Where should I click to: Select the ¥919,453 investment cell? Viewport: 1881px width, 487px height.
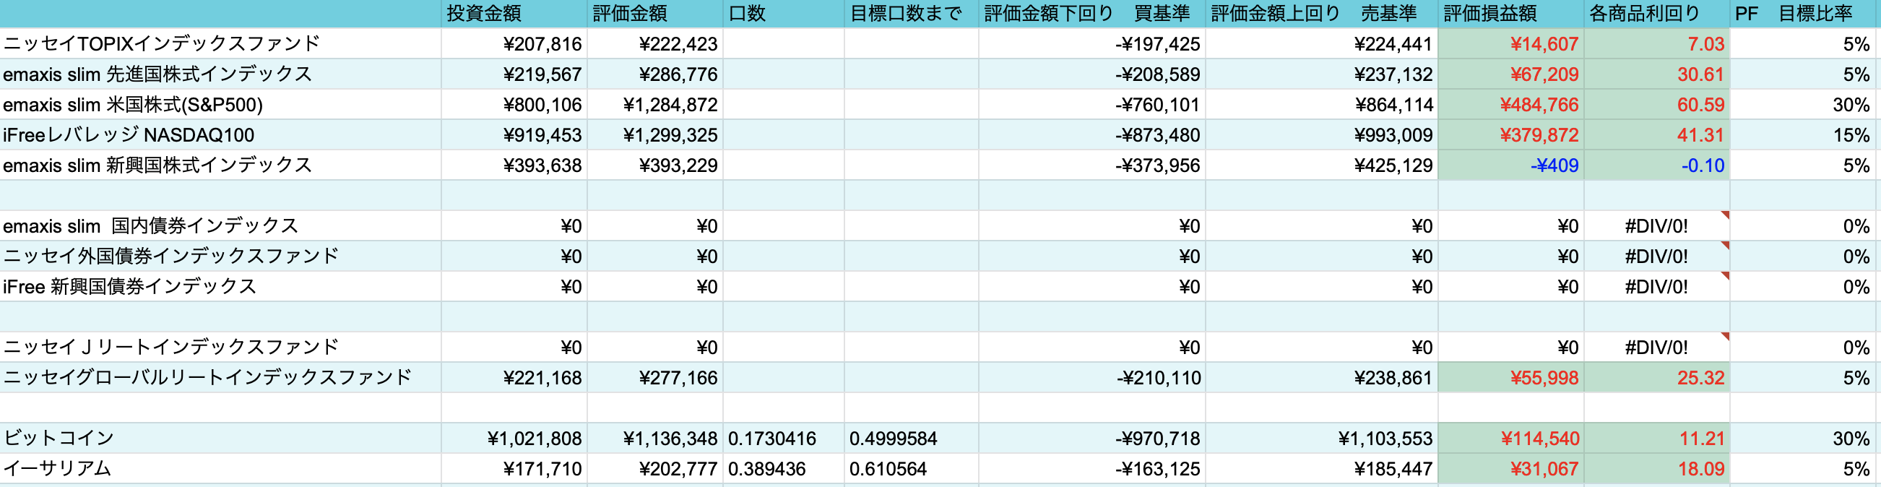point(514,135)
